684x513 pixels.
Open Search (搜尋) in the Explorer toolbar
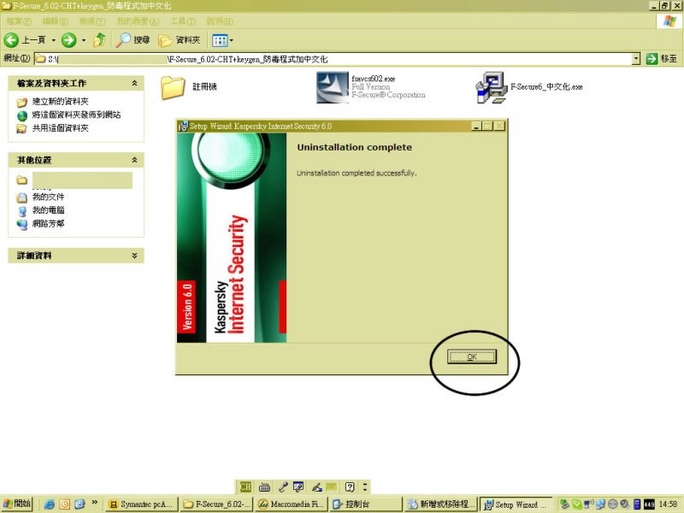133,40
